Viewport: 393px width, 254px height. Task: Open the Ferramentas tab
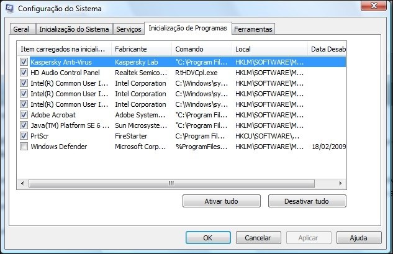tap(253, 29)
